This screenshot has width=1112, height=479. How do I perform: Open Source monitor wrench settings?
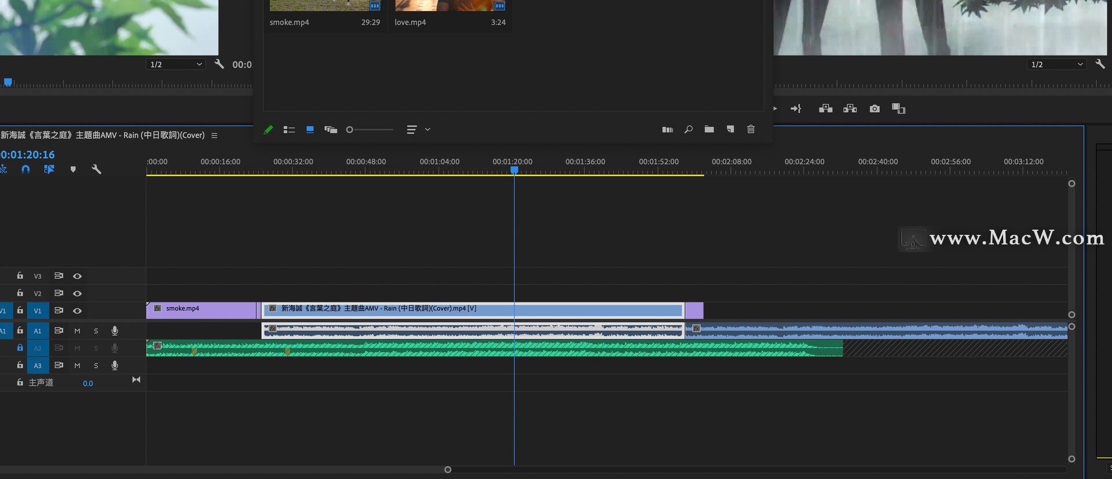point(219,64)
